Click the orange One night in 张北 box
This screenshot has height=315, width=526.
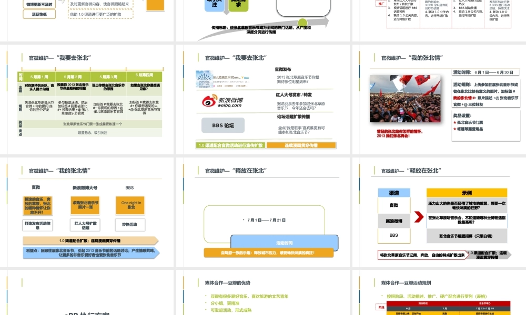point(130,205)
